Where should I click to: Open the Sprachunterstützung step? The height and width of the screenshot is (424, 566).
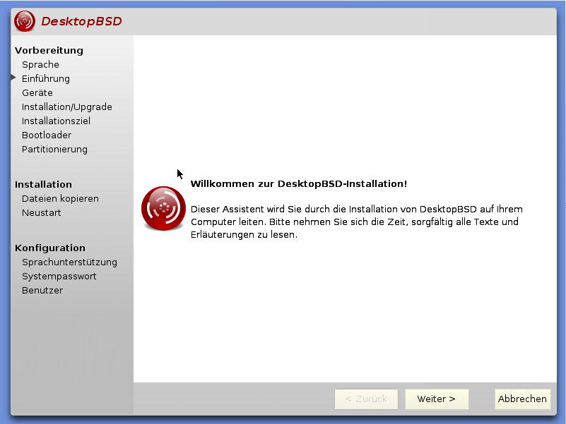click(x=70, y=262)
